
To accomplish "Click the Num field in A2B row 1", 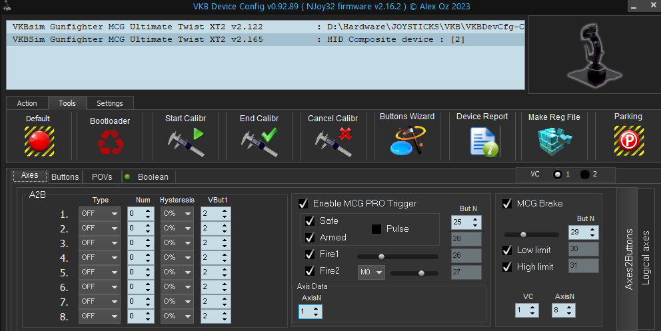I will [x=141, y=214].
